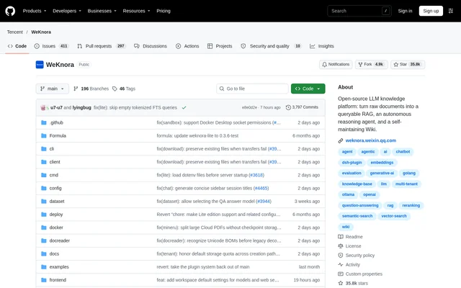Click the WeKnora repository avatar

[x=40, y=65]
